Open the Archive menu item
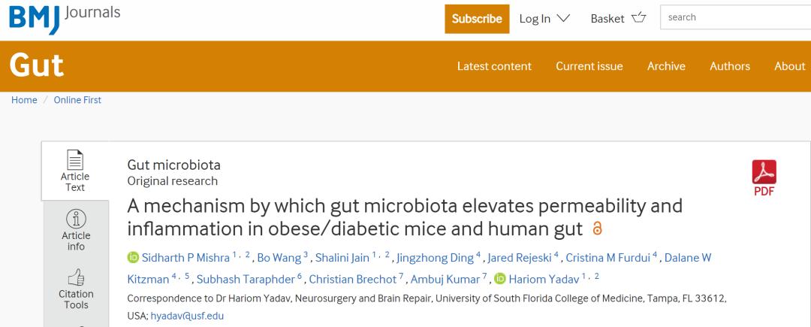The width and height of the screenshot is (811, 327). pos(666,66)
